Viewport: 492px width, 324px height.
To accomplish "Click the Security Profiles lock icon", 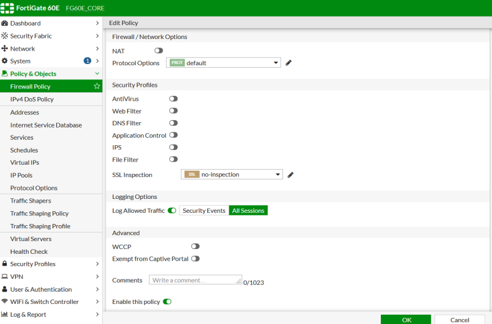I will coord(4,264).
